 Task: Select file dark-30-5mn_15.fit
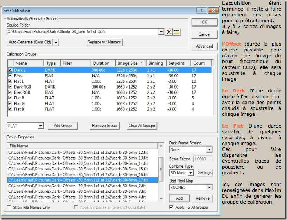tap(78, 169)
